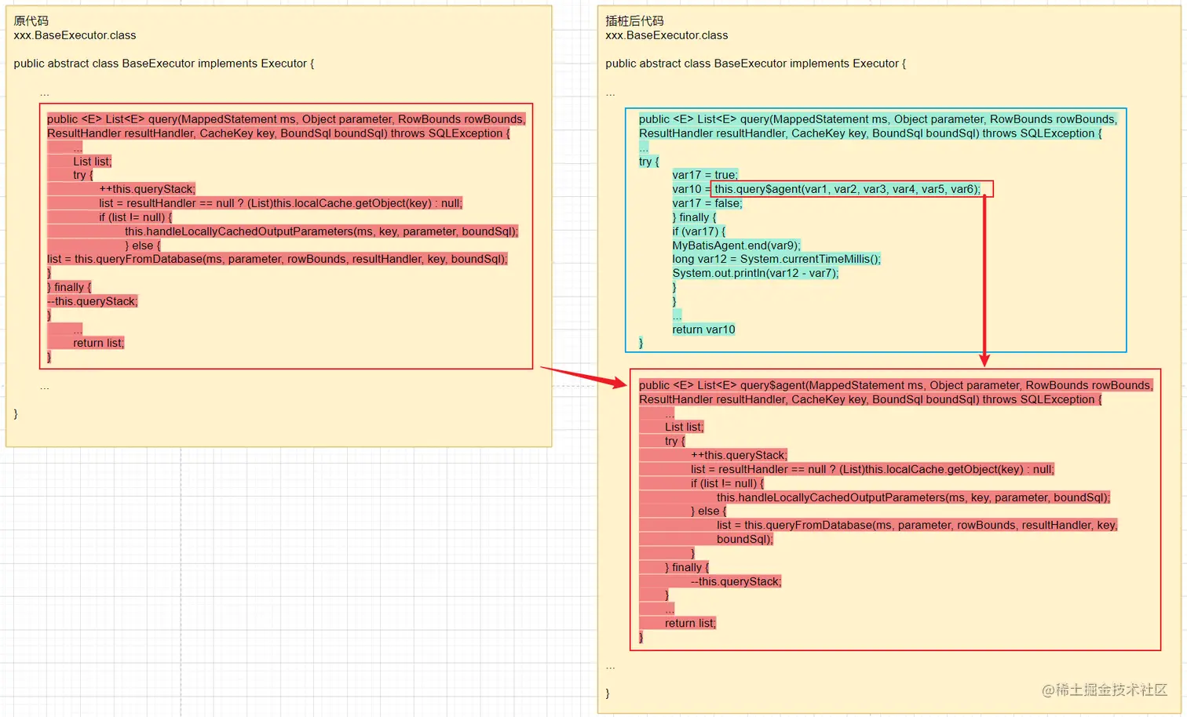1187x717 pixels.
Task: Select handleLocallyCachedOutputParameters line in 原代码 panel
Action: (x=321, y=231)
